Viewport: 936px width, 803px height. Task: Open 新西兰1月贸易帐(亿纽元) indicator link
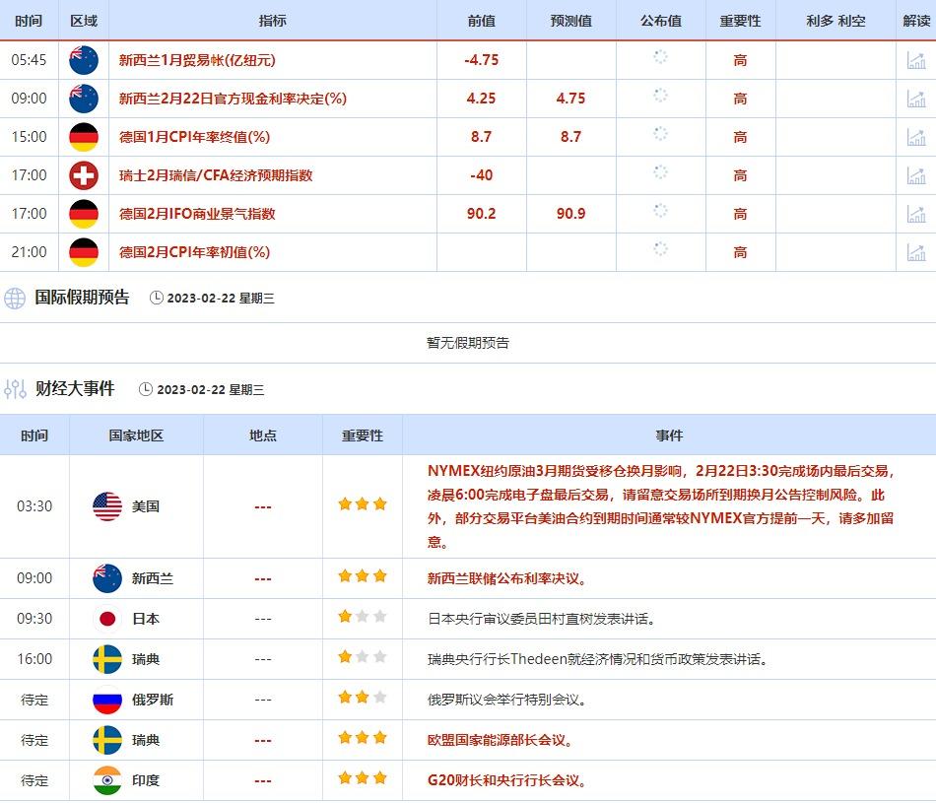point(197,60)
